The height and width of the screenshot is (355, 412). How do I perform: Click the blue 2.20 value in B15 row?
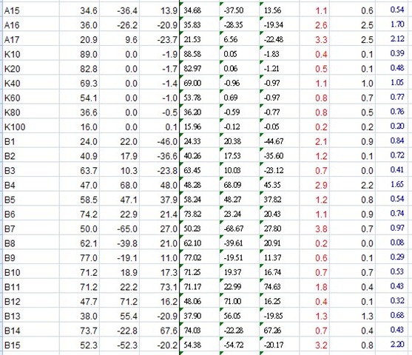(x=397, y=345)
